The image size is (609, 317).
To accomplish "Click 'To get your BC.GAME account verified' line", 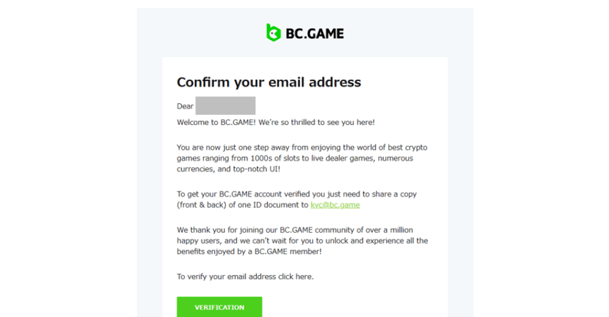I will click(x=296, y=194).
